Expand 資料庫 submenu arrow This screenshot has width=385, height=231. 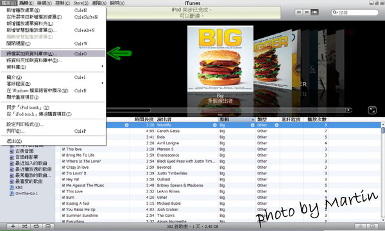103,66
